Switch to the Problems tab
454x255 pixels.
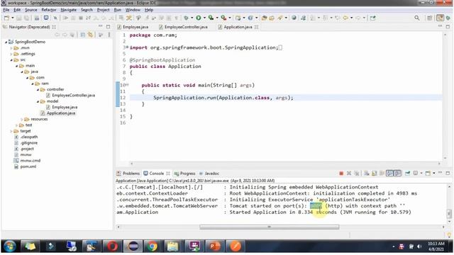128,174
